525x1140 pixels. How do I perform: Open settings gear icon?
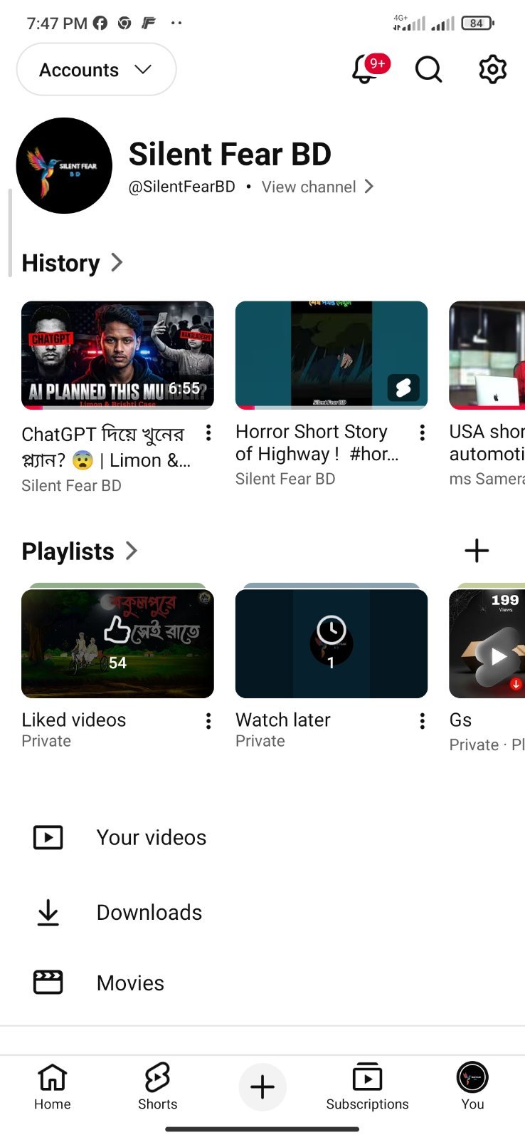(x=492, y=69)
